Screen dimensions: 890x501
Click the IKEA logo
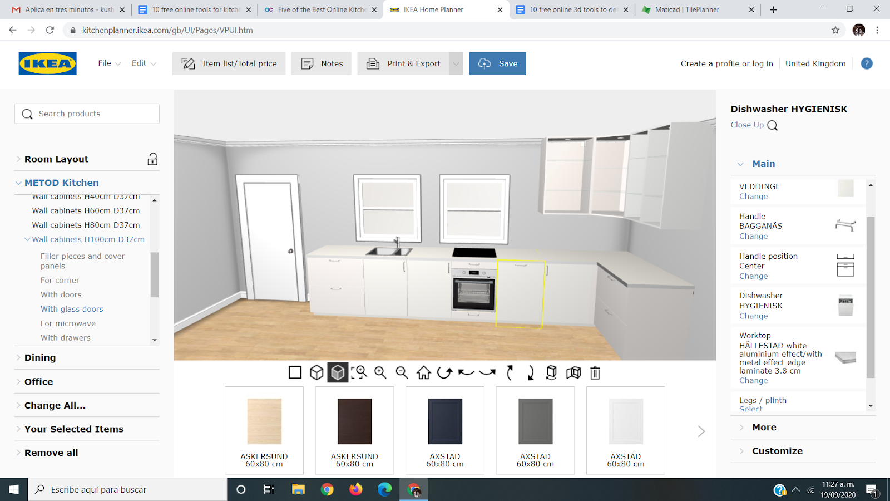[48, 63]
